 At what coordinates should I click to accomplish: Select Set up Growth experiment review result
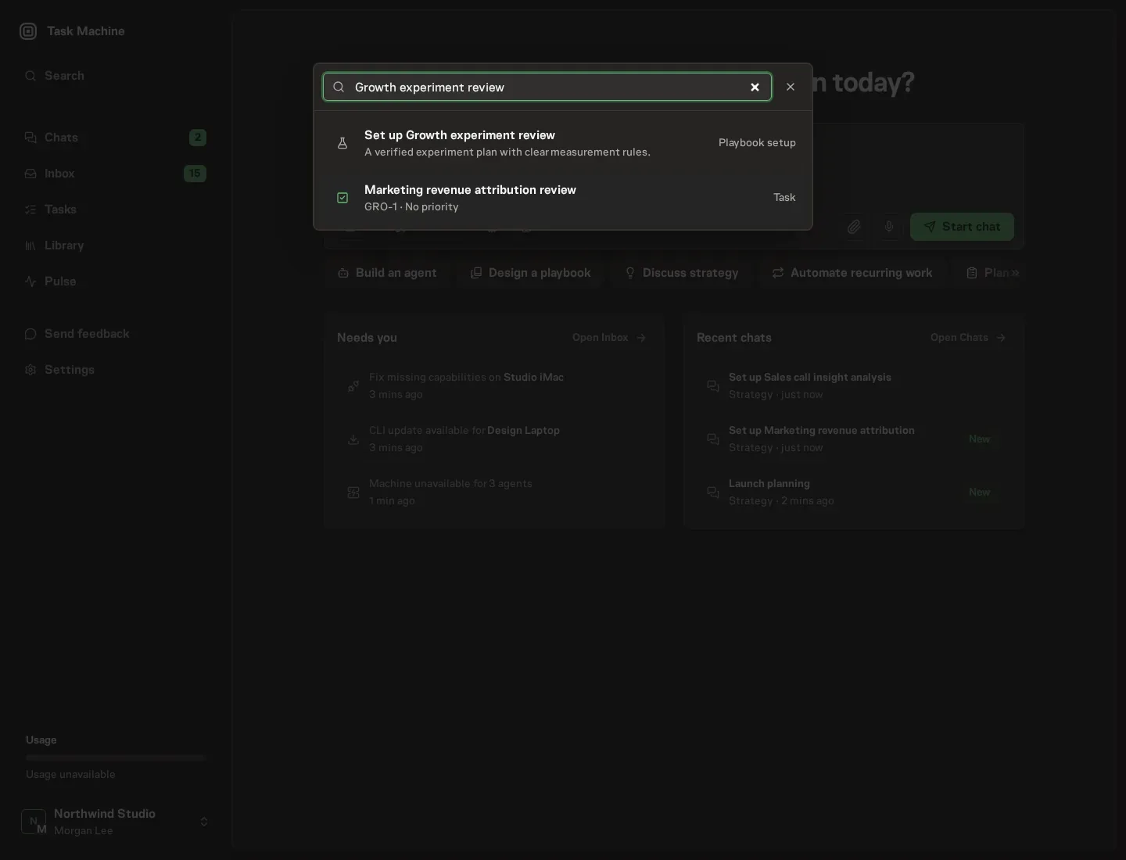click(563, 143)
